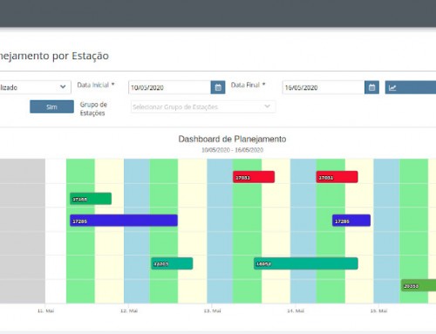The width and height of the screenshot is (436, 334).
Task: Click the '14. Mai' axis label
Action: click(296, 310)
